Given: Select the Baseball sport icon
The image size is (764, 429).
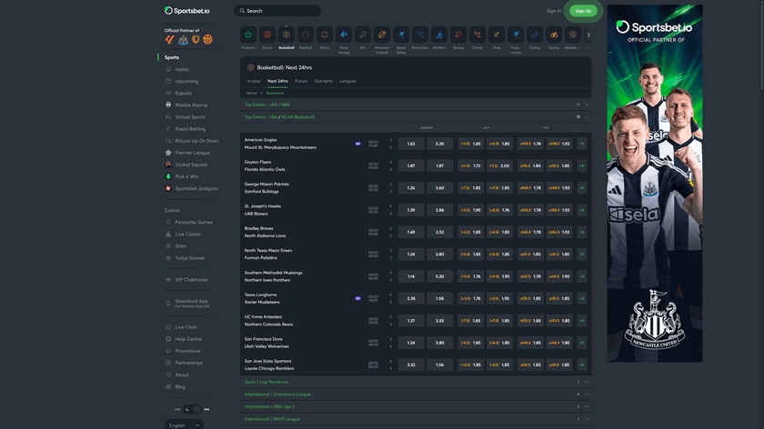Looking at the screenshot, I should [306, 35].
